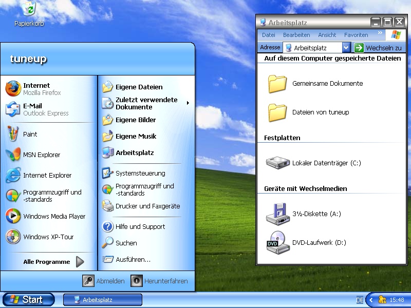Click the Arbeitsplatz window title bar
Screen dimensions: 411x308
tap(314, 23)
